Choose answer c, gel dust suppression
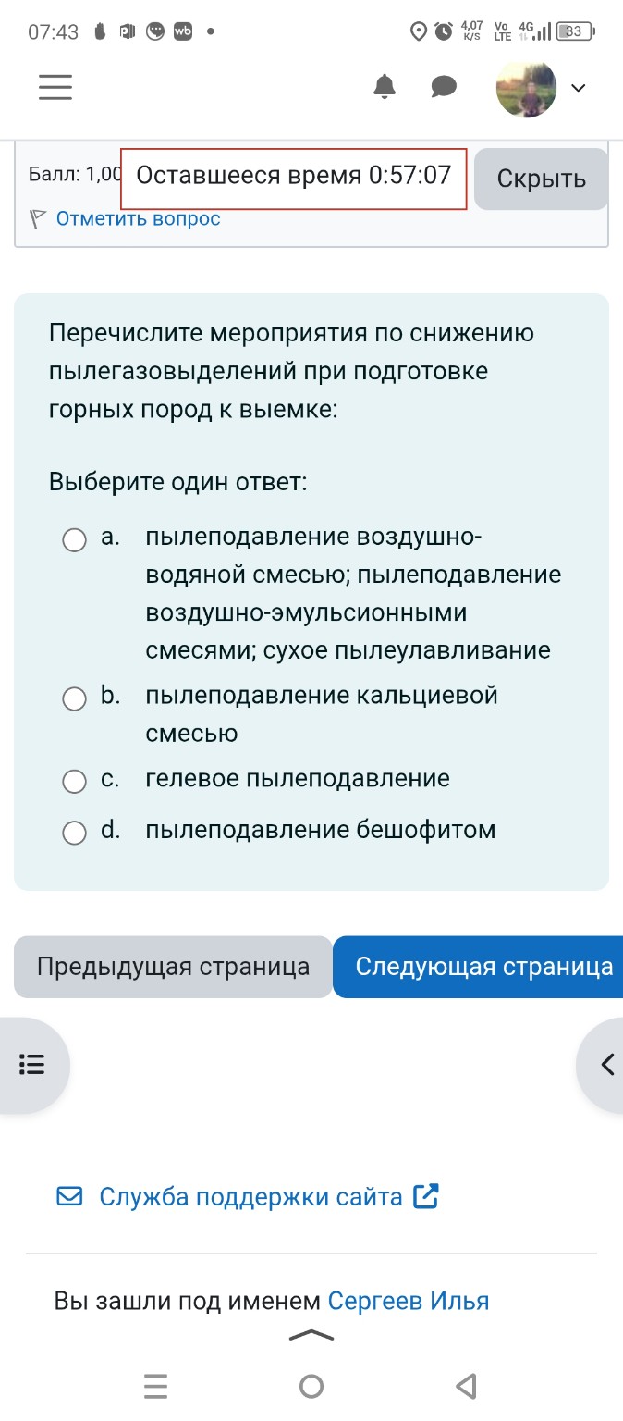Image resolution: width=623 pixels, height=1421 pixels. 74,781
